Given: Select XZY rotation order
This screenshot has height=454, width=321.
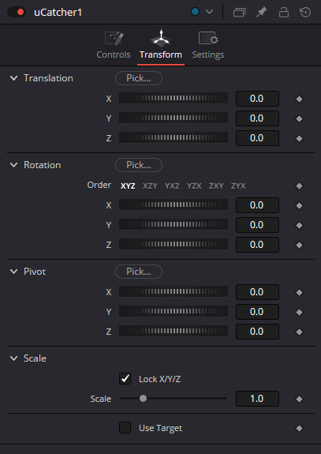Looking at the screenshot, I should click(150, 186).
